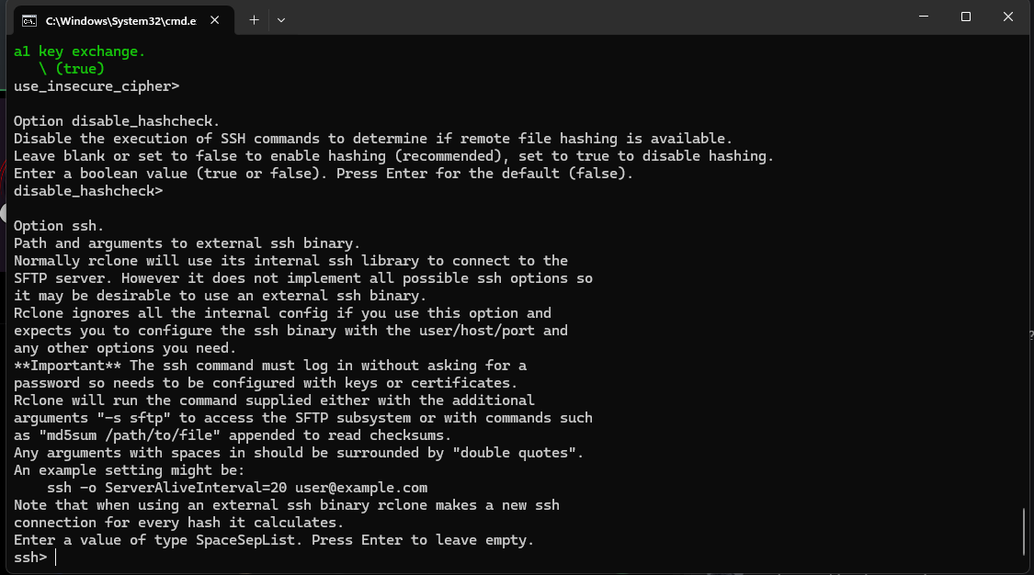Click the cmd icon in the terminal tab

(28, 19)
